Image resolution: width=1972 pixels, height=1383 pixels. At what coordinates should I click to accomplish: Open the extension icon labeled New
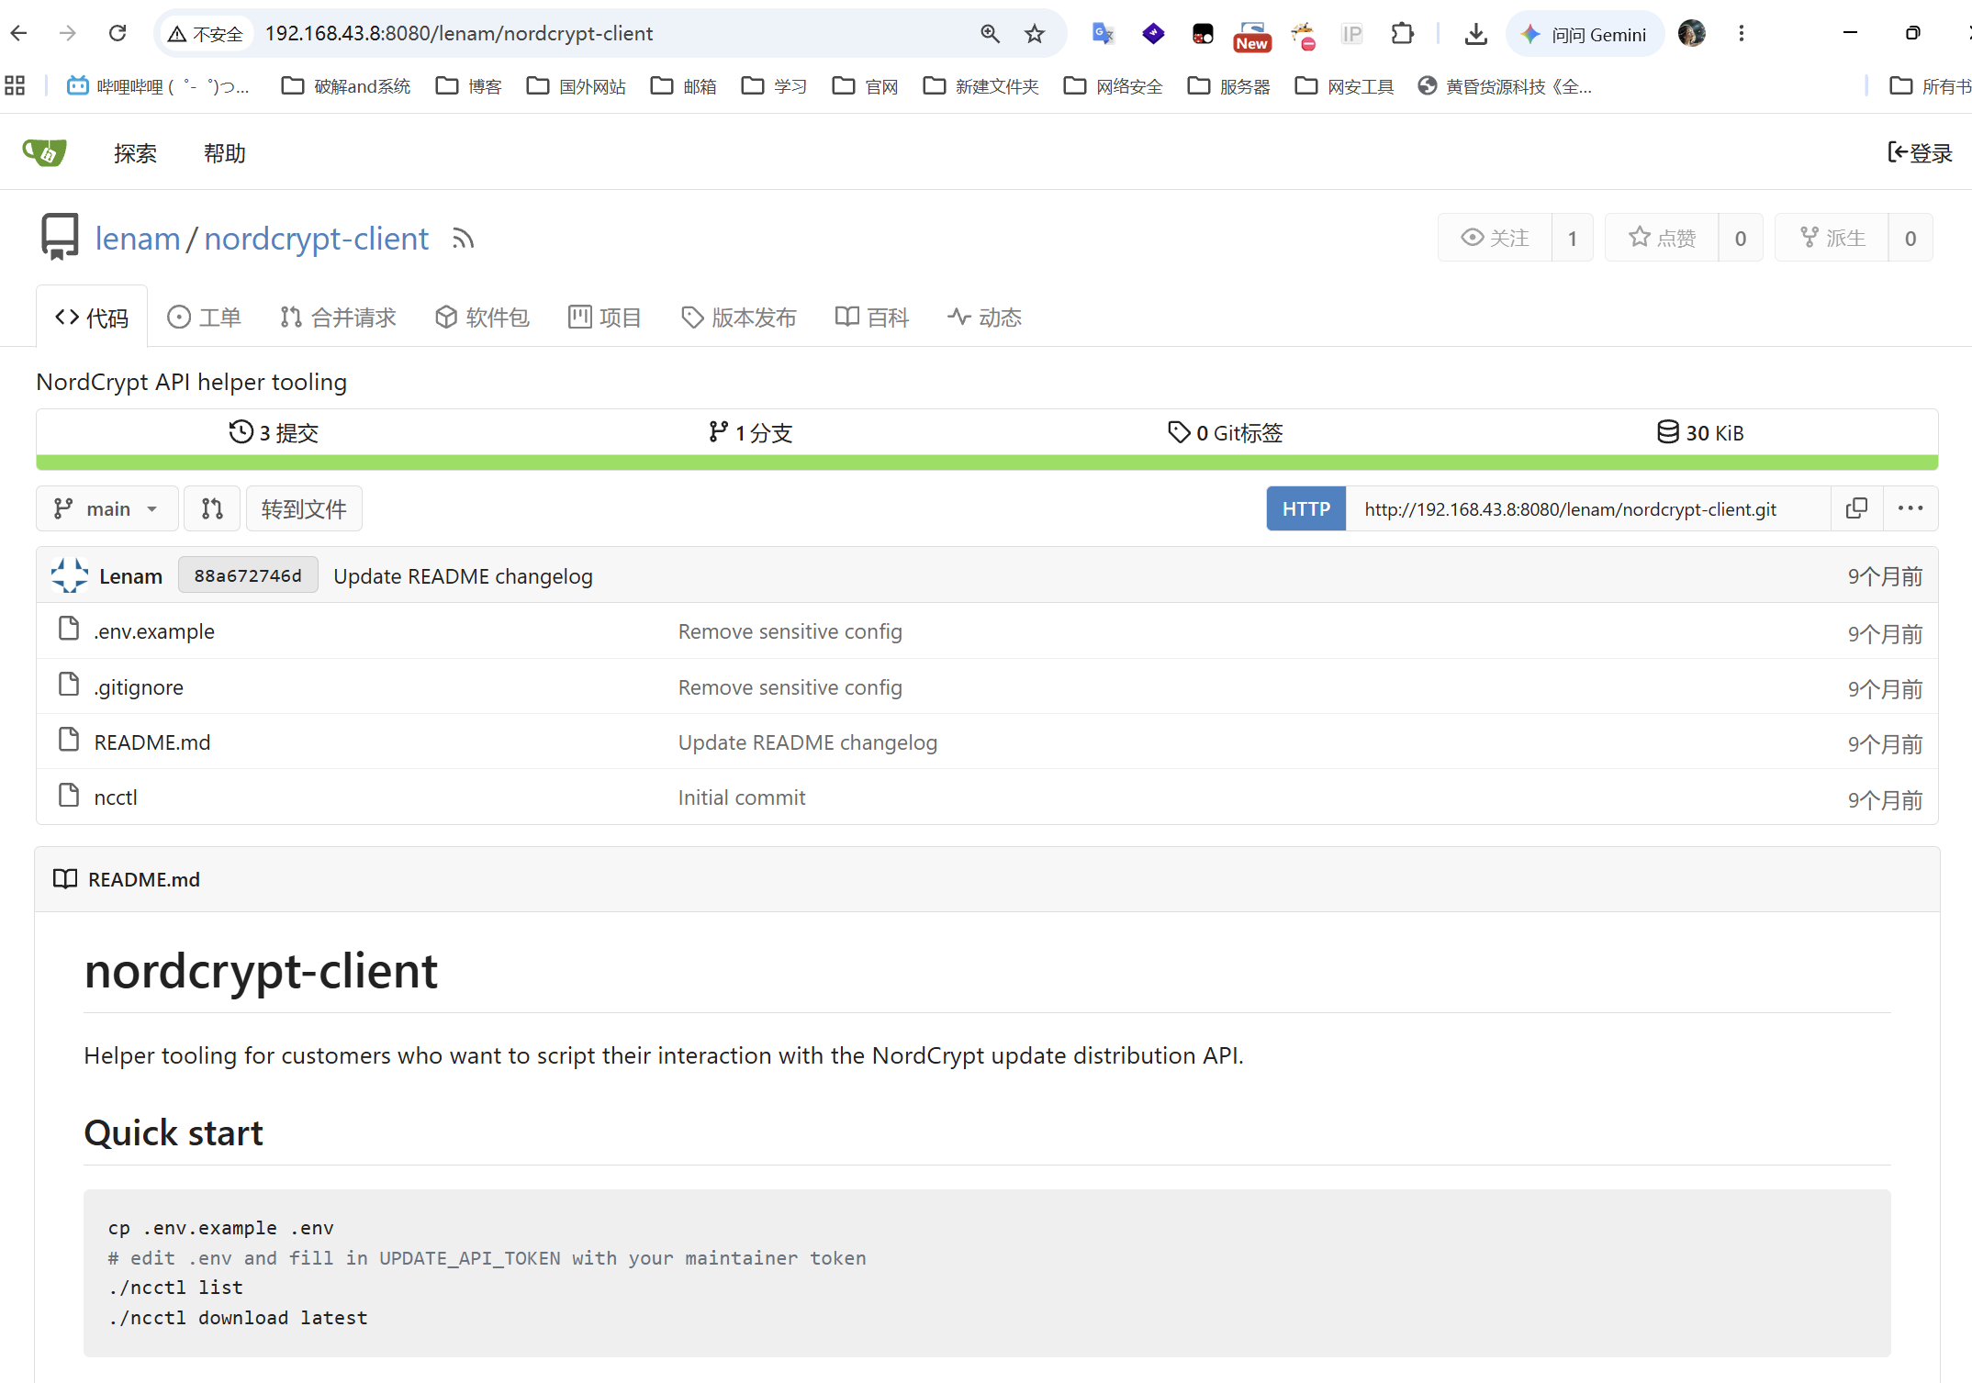[1252, 36]
